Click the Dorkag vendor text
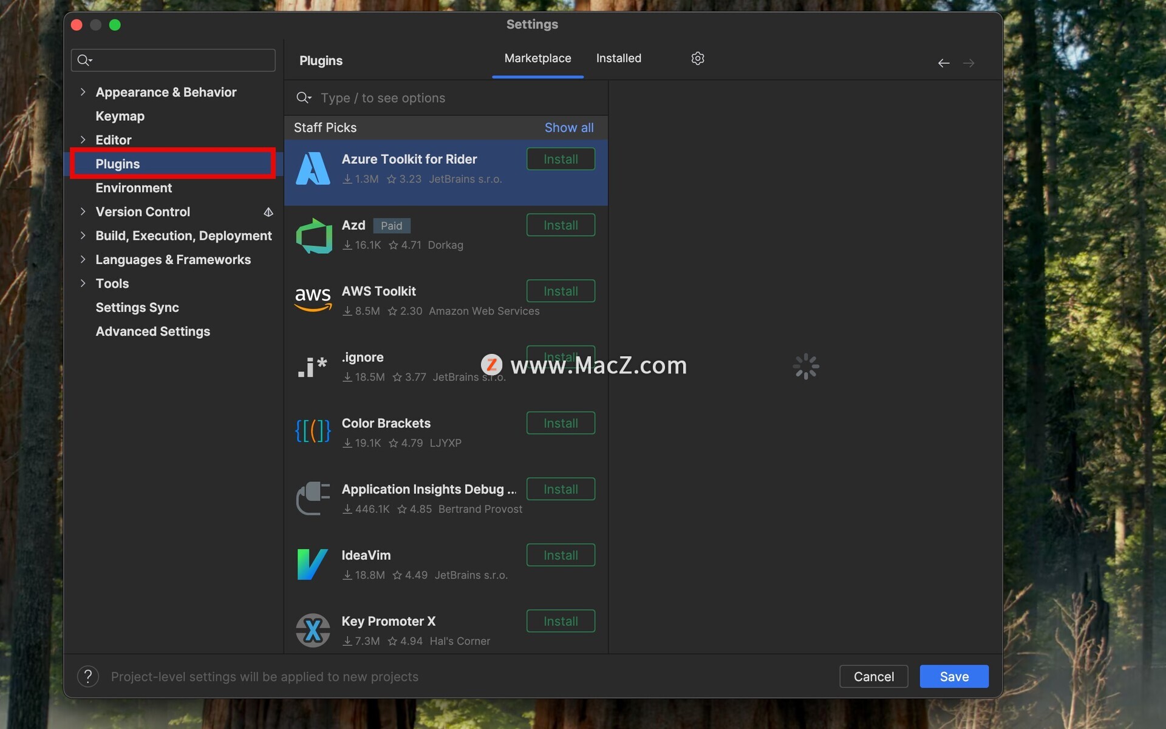Screen dimensions: 1166x729 [x=445, y=245]
